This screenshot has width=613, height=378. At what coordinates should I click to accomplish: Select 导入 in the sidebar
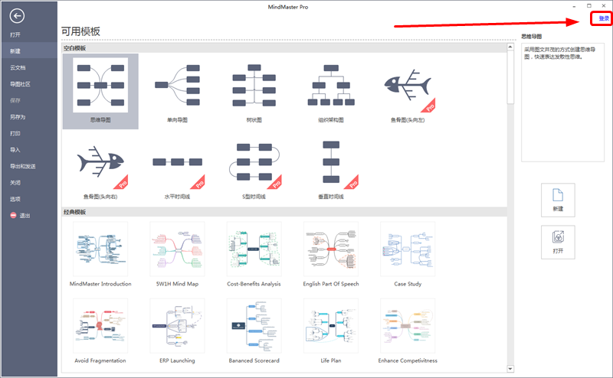(29, 149)
